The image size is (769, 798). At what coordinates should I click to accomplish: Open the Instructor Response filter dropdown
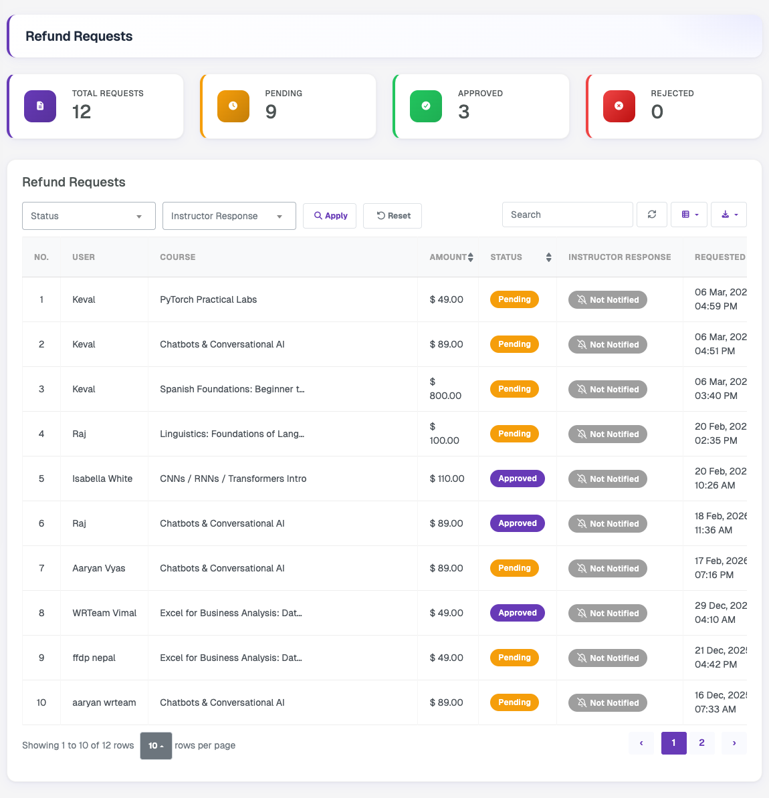[x=229, y=216]
